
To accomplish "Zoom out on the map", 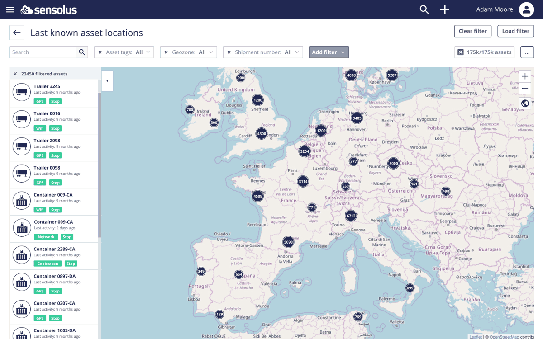I will [525, 88].
